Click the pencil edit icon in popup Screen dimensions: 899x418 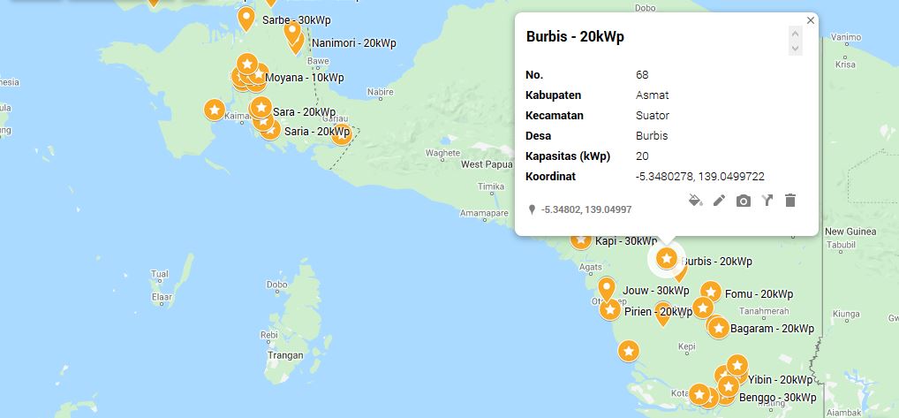[719, 201]
